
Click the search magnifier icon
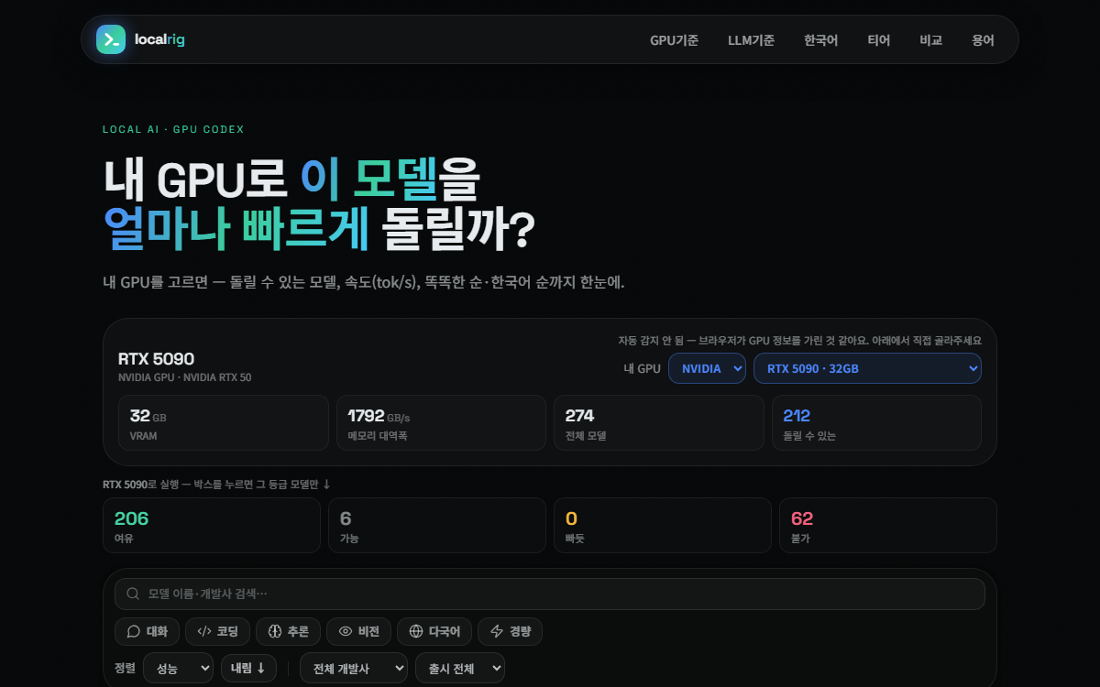coord(133,594)
